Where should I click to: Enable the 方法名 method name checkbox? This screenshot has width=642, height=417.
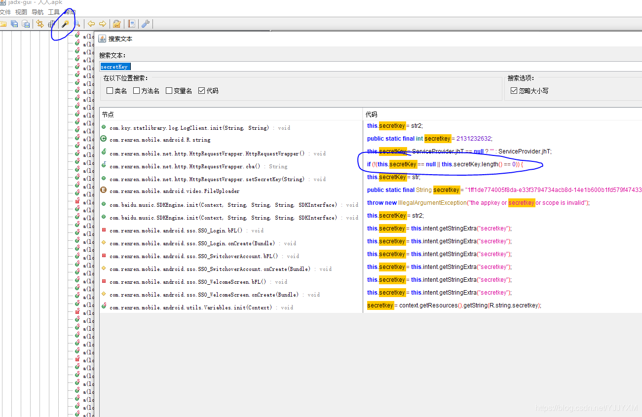coord(137,91)
